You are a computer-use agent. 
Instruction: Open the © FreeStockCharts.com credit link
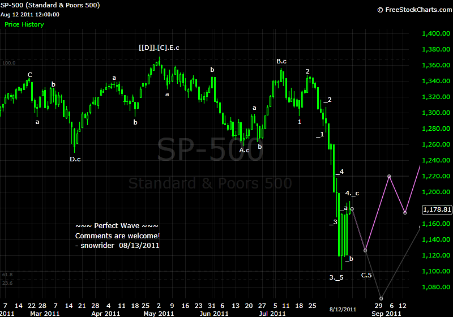coord(414,10)
